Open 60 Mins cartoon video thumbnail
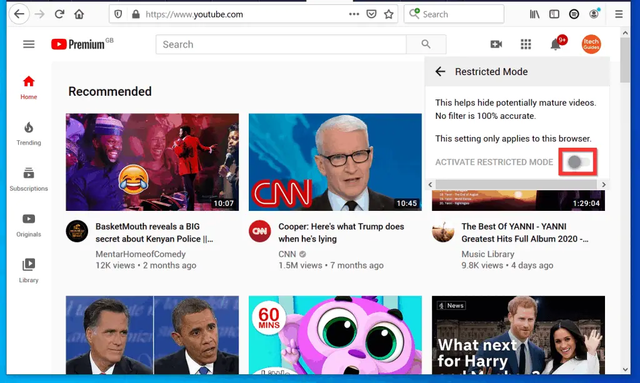This screenshot has width=640, height=383. 335,335
